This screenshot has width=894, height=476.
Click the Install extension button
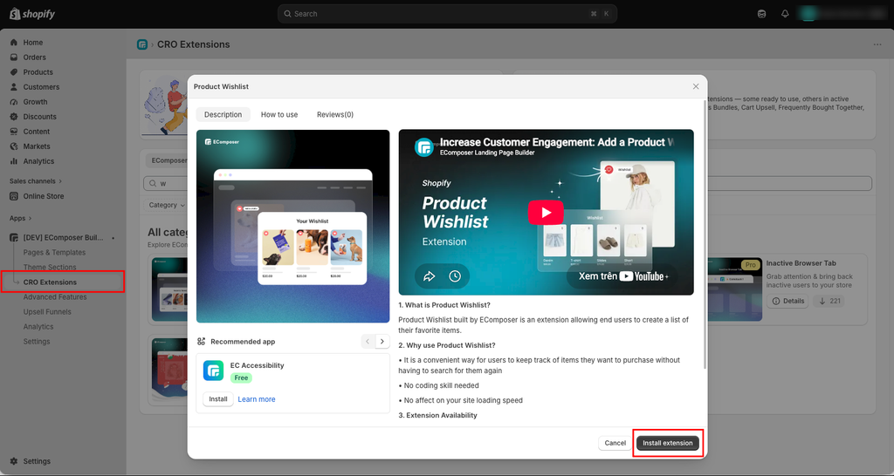pos(668,443)
